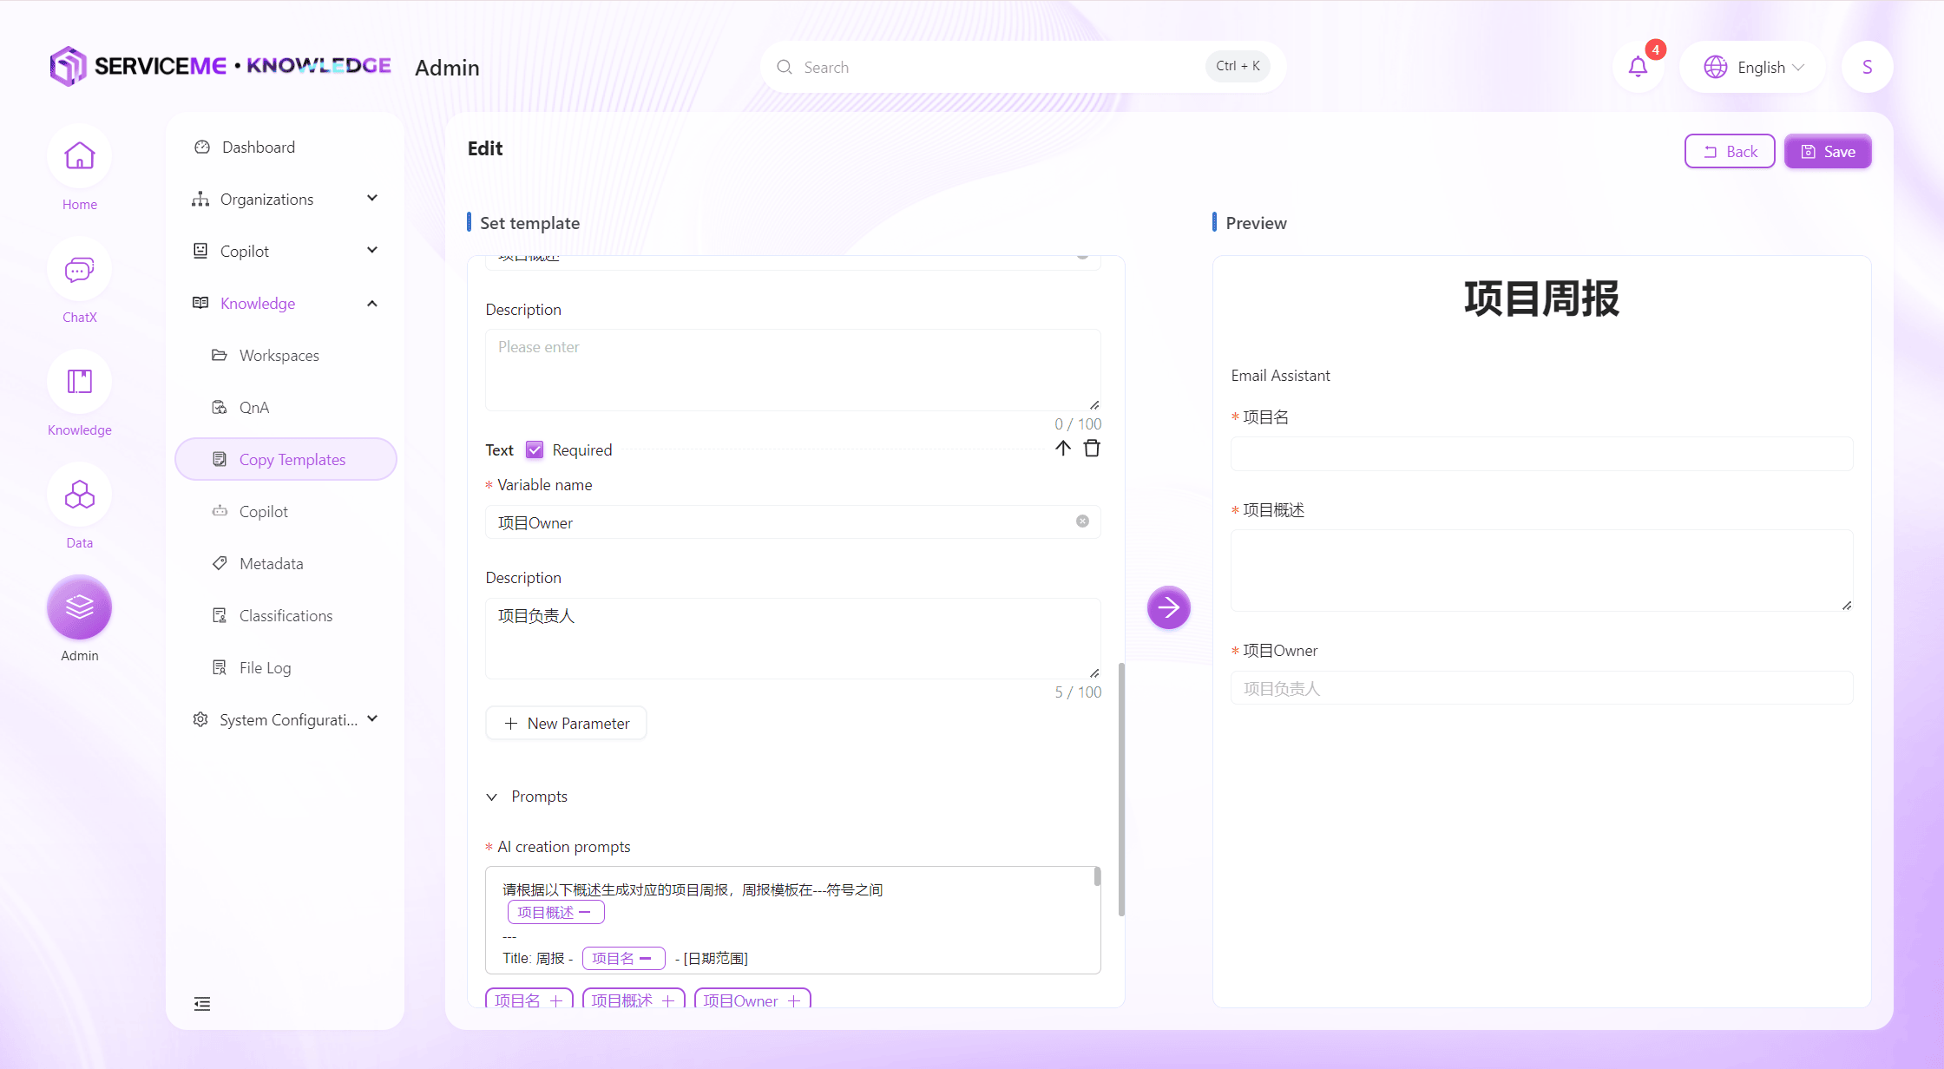Viewport: 1944px width, 1069px height.
Task: Add 项目Owner variable to the prompt
Action: click(793, 1001)
